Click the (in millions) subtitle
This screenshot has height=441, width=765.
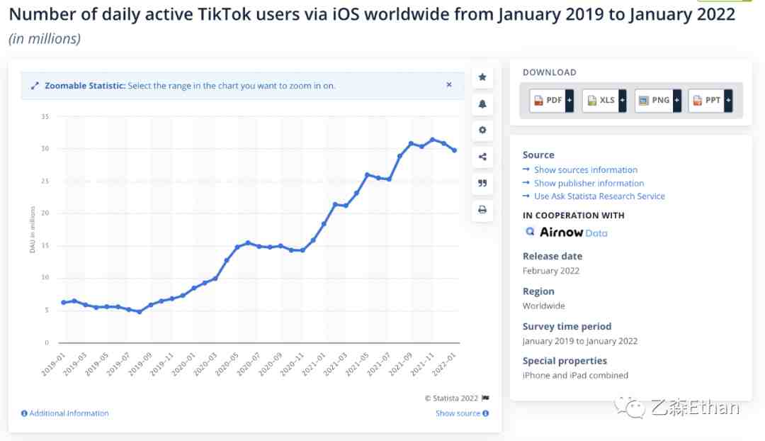pos(45,38)
